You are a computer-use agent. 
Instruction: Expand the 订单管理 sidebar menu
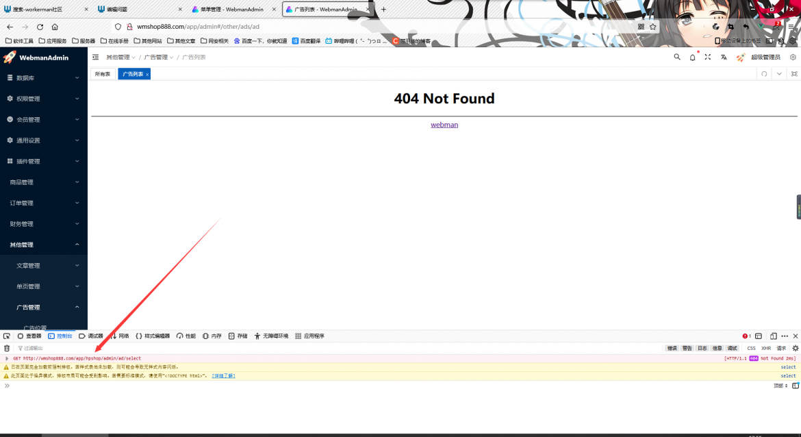click(43, 203)
